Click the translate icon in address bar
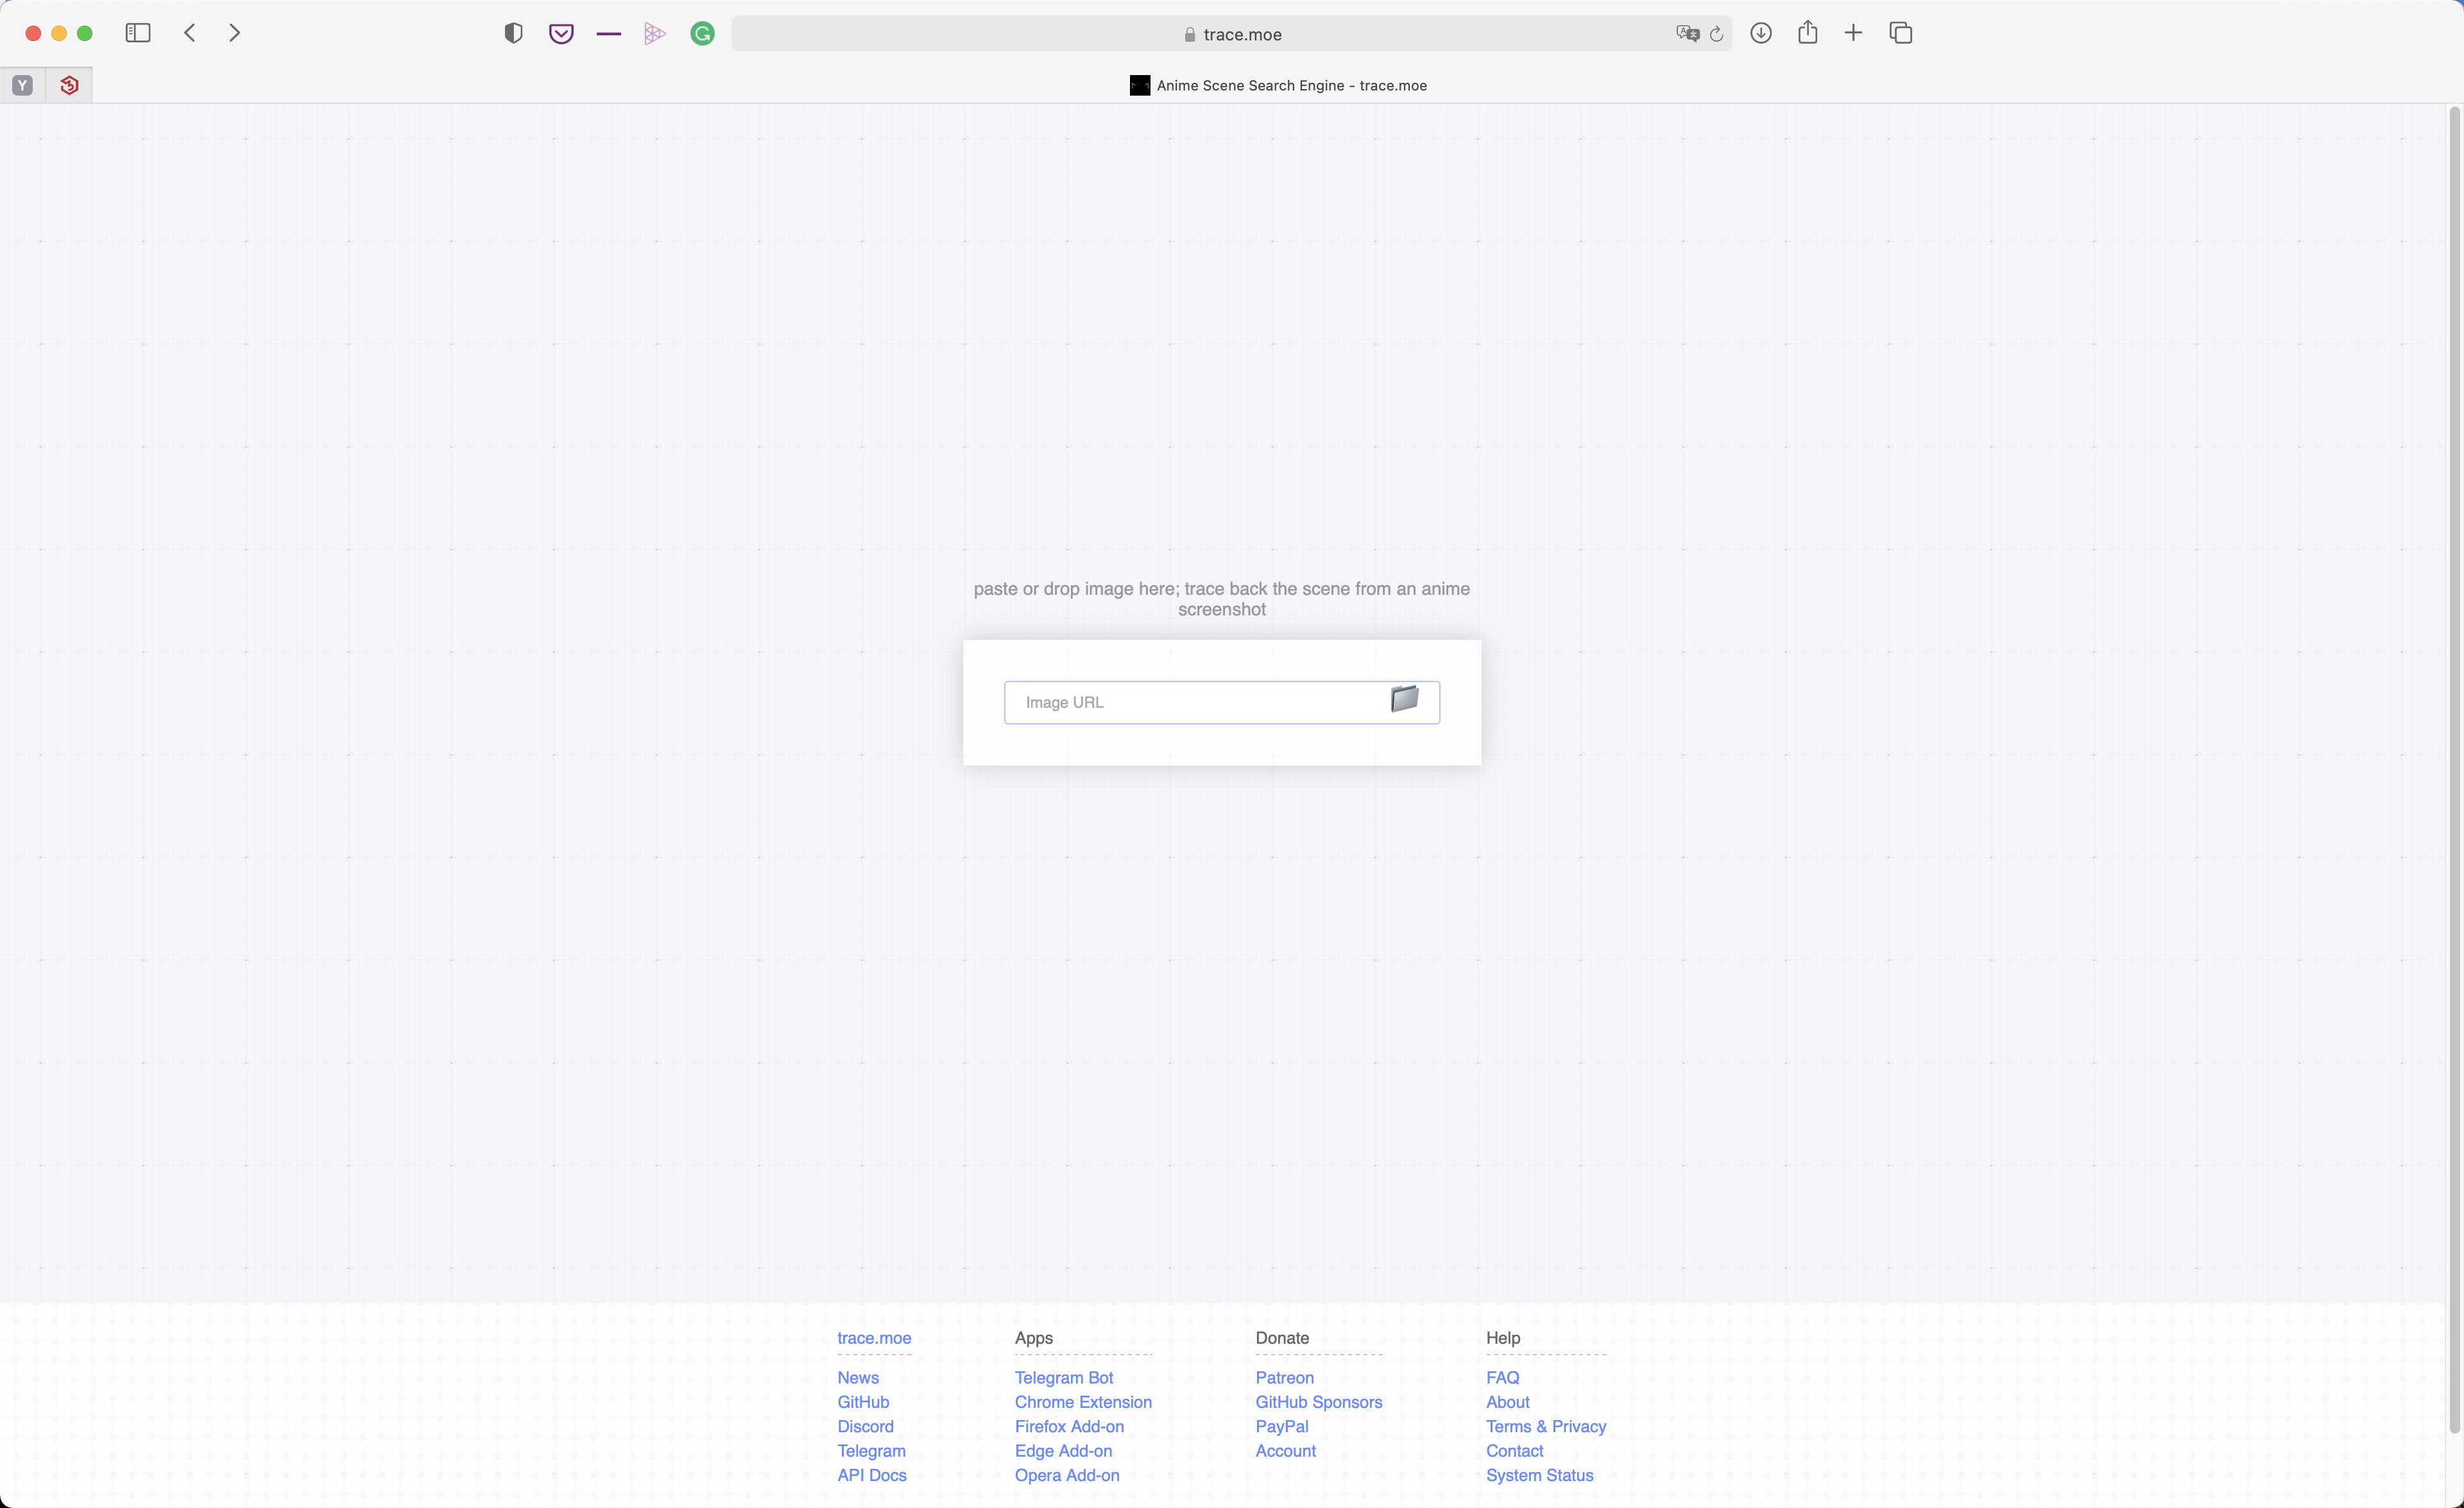This screenshot has width=2464, height=1508. coord(1687,34)
